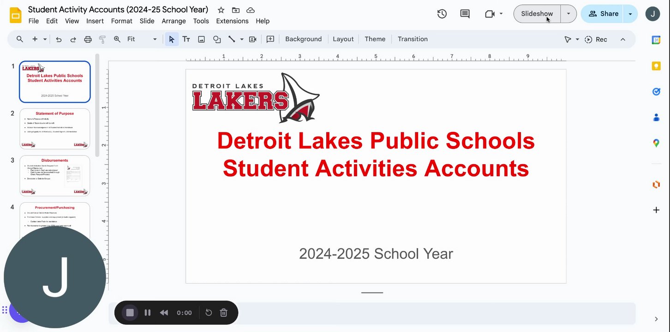Click the video camera meeting icon
This screenshot has width=670, height=332.
click(x=490, y=14)
